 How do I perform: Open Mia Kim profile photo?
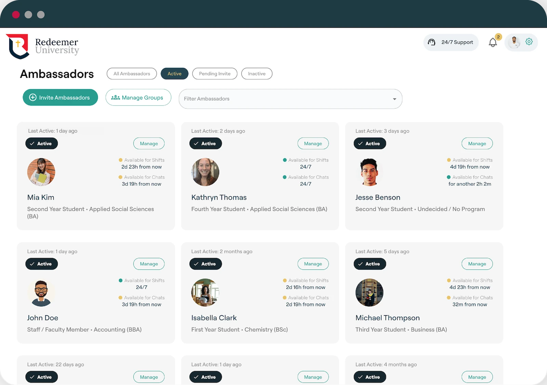[x=41, y=172]
